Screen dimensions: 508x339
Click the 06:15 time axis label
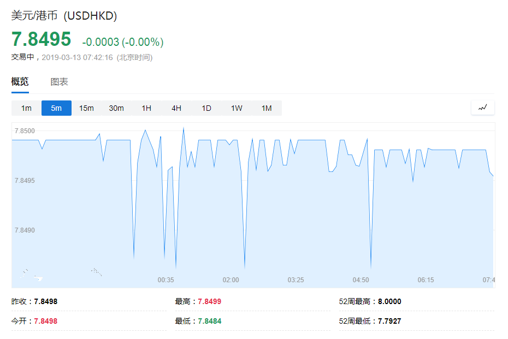(426, 279)
